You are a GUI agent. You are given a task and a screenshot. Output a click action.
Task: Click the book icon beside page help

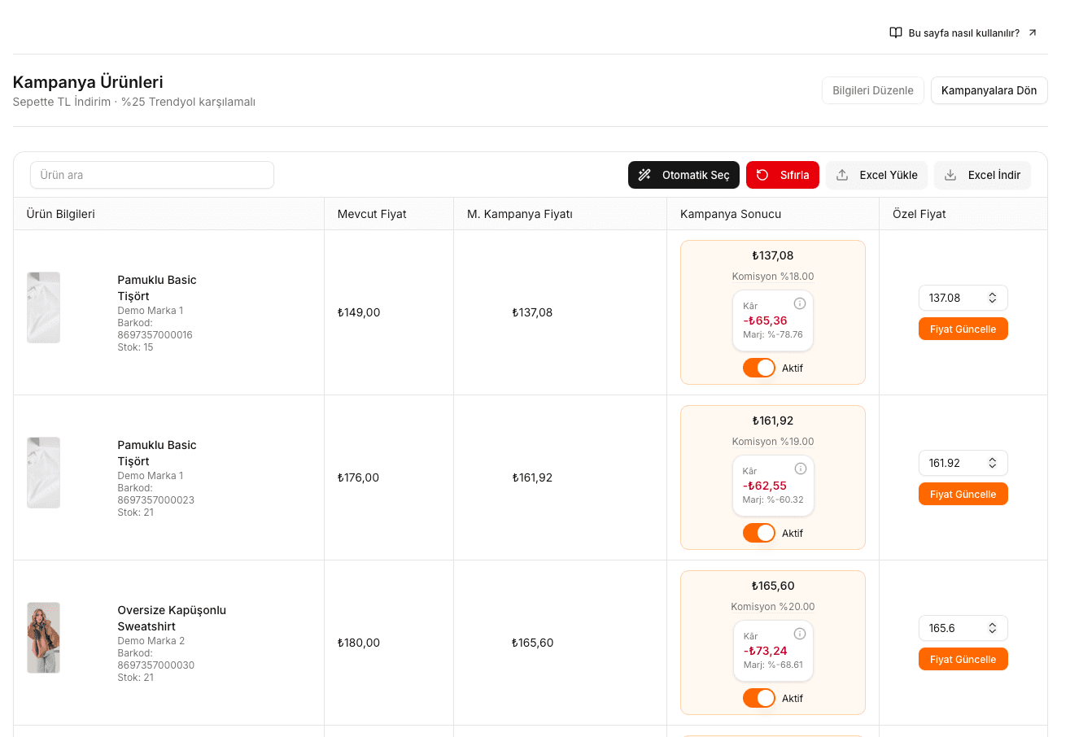point(896,33)
